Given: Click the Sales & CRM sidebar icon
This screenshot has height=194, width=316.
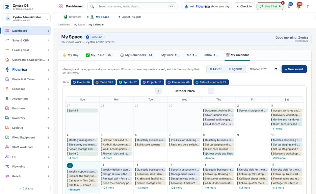Looking at the screenshot, I should [x=7, y=40].
